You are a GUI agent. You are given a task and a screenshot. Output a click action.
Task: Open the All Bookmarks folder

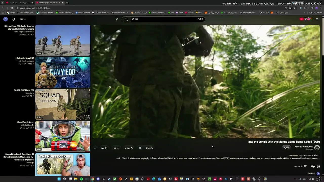(x=316, y=13)
